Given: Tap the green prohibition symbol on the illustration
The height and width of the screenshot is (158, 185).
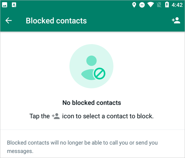Looking at the screenshot, I should (99, 74).
